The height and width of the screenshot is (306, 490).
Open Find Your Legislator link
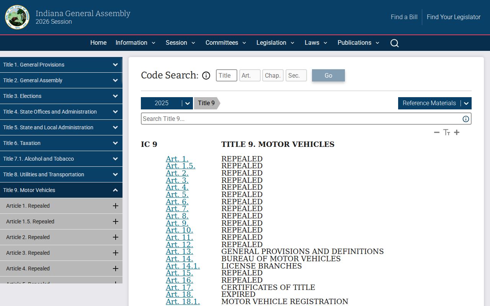click(454, 17)
